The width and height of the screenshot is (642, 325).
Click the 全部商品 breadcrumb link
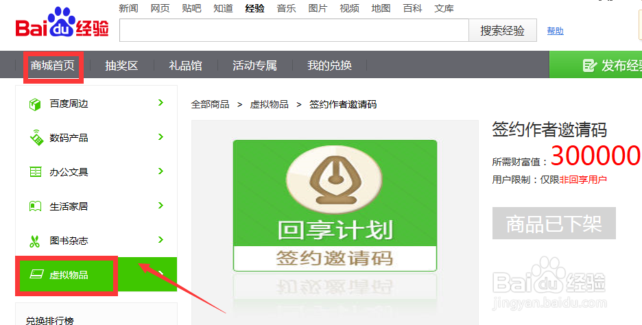210,104
